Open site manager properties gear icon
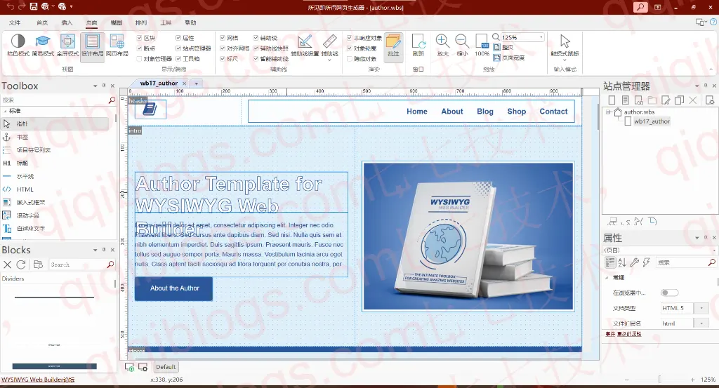Viewport: 719px width, 388px height. (710, 100)
